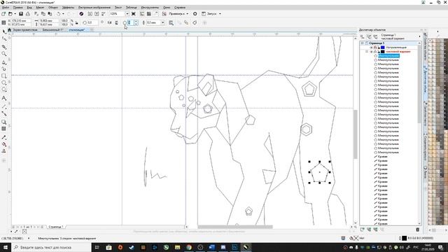Toggle Edit across layers button
The width and height of the screenshot is (448, 252).
pos(369,37)
